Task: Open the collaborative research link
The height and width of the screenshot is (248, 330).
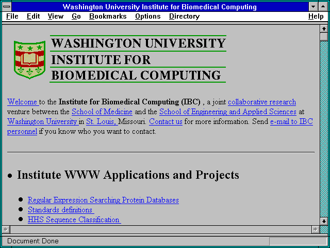Action: coord(262,102)
